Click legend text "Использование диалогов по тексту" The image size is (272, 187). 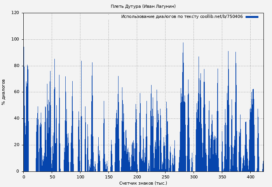click(160, 17)
